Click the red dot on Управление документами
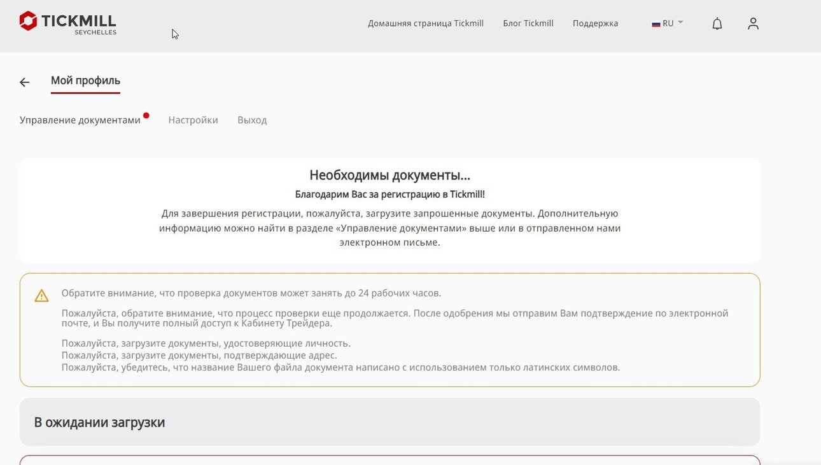Image resolution: width=821 pixels, height=465 pixels. pos(146,115)
